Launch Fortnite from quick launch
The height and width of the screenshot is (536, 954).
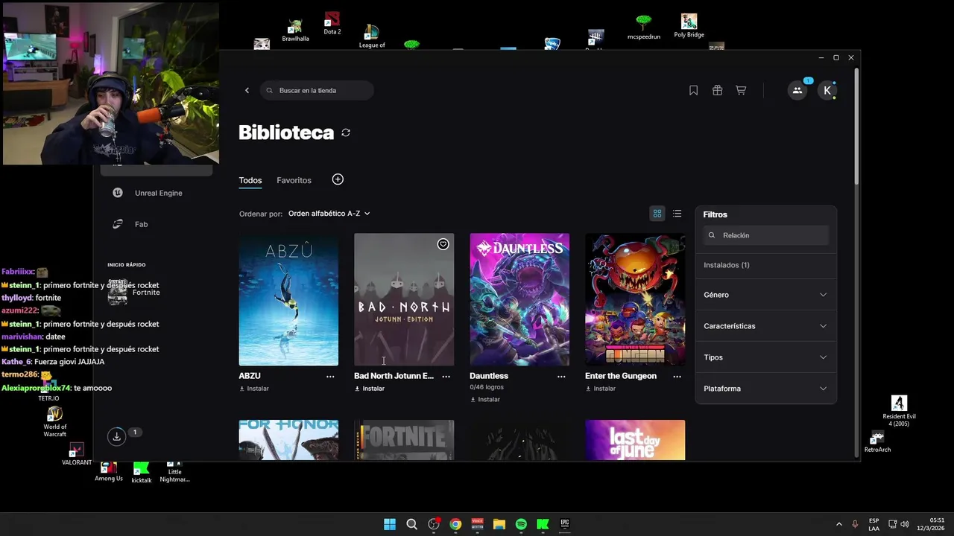pyautogui.click(x=135, y=292)
